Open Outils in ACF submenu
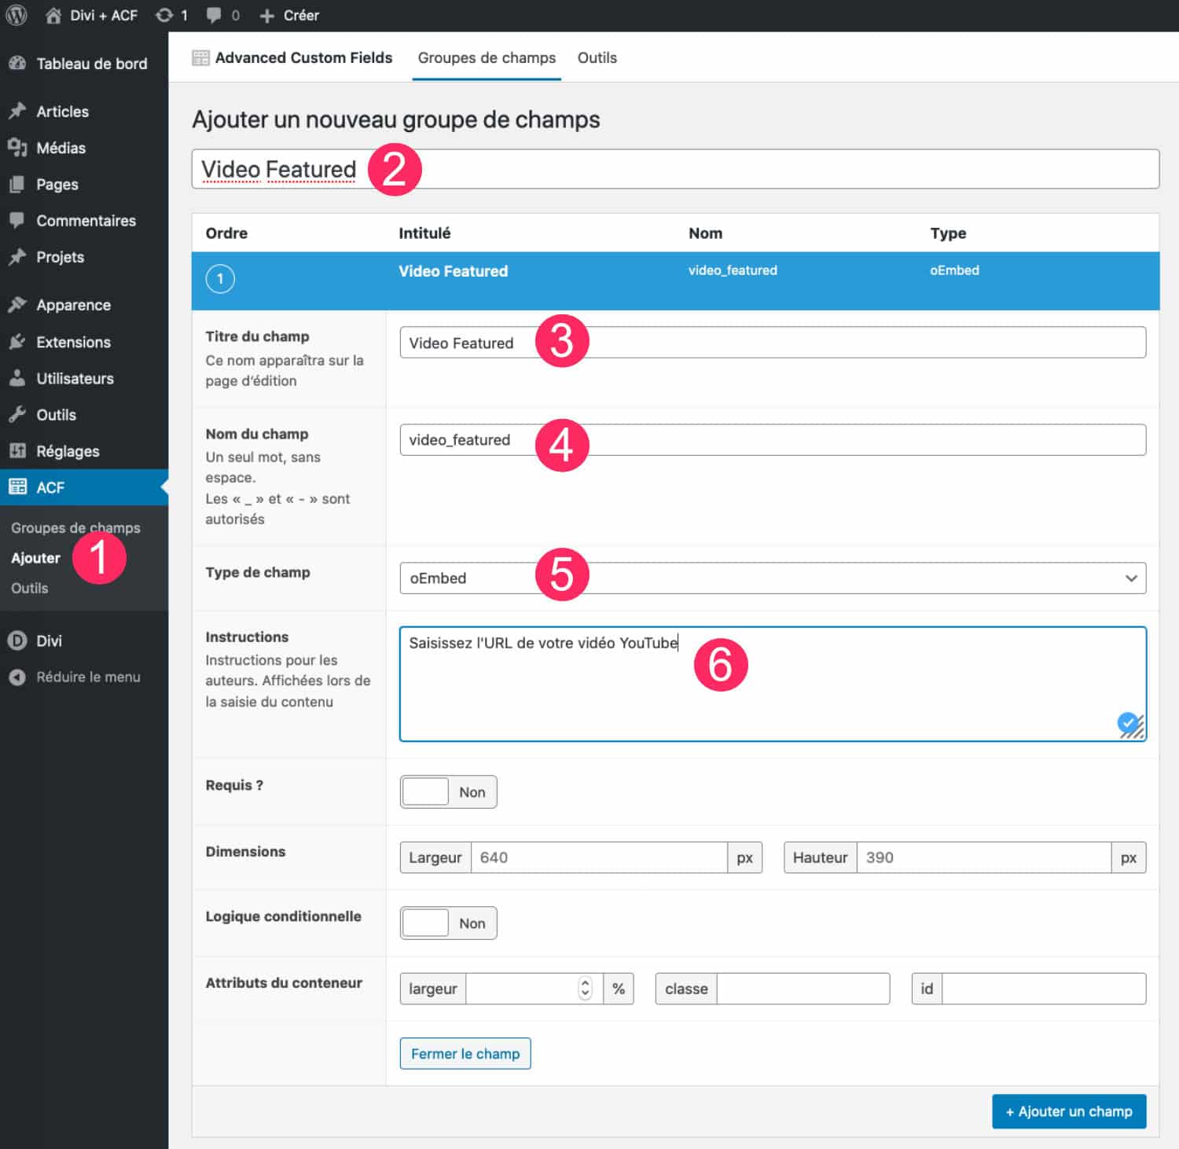This screenshot has width=1179, height=1149. (x=29, y=588)
